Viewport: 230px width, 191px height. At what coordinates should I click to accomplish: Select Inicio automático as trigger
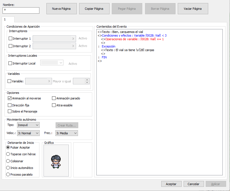tap(8, 168)
